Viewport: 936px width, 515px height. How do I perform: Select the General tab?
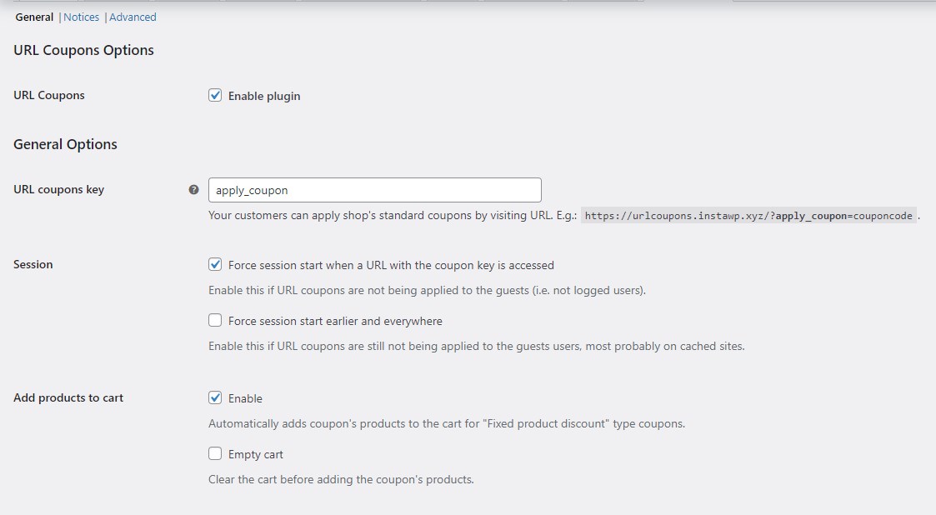[x=34, y=17]
